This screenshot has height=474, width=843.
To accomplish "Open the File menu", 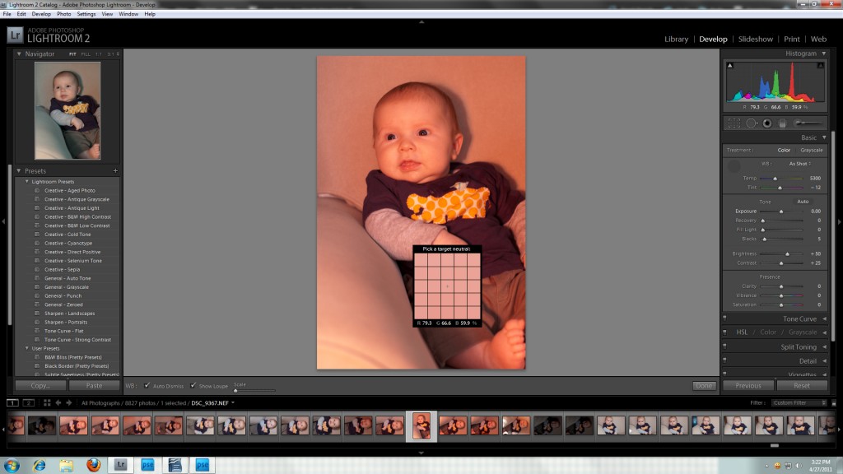I will (7, 14).
